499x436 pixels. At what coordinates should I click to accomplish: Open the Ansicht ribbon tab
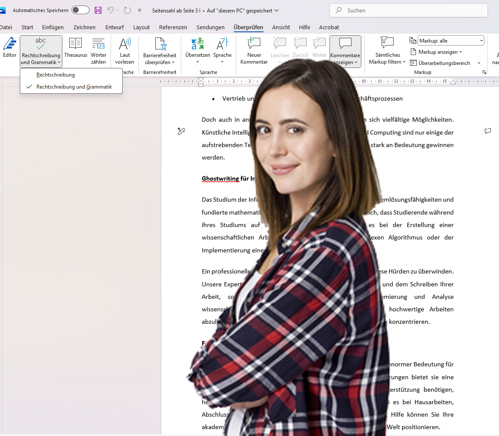click(x=281, y=27)
